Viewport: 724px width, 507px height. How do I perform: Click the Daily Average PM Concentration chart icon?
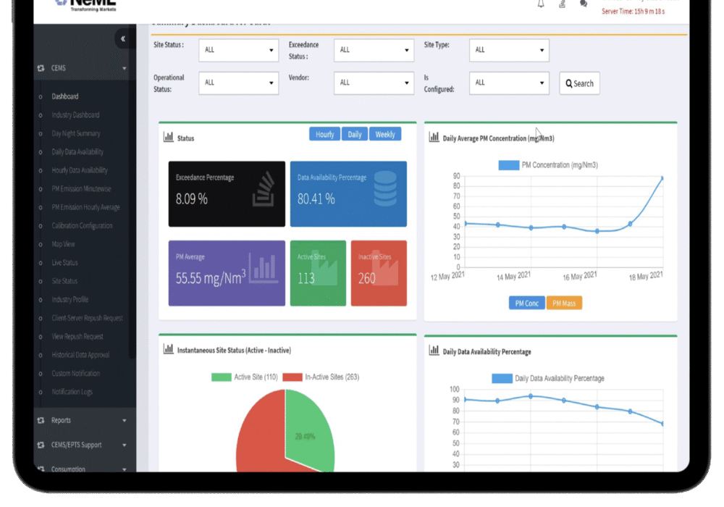(434, 137)
